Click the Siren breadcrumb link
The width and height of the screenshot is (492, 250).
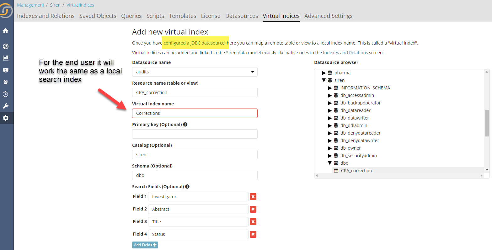[x=55, y=5]
